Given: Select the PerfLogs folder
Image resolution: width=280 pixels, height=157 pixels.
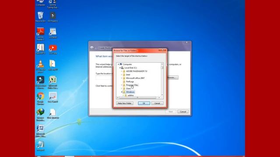Looking at the screenshot, I should point(130,82).
